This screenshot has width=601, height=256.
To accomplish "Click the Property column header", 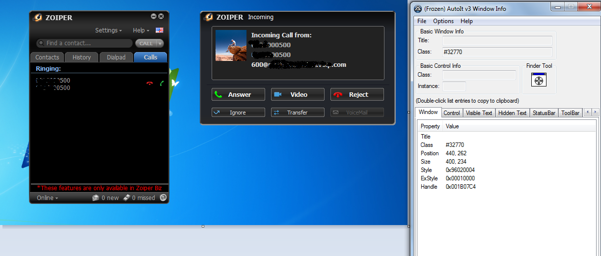I will point(430,126).
